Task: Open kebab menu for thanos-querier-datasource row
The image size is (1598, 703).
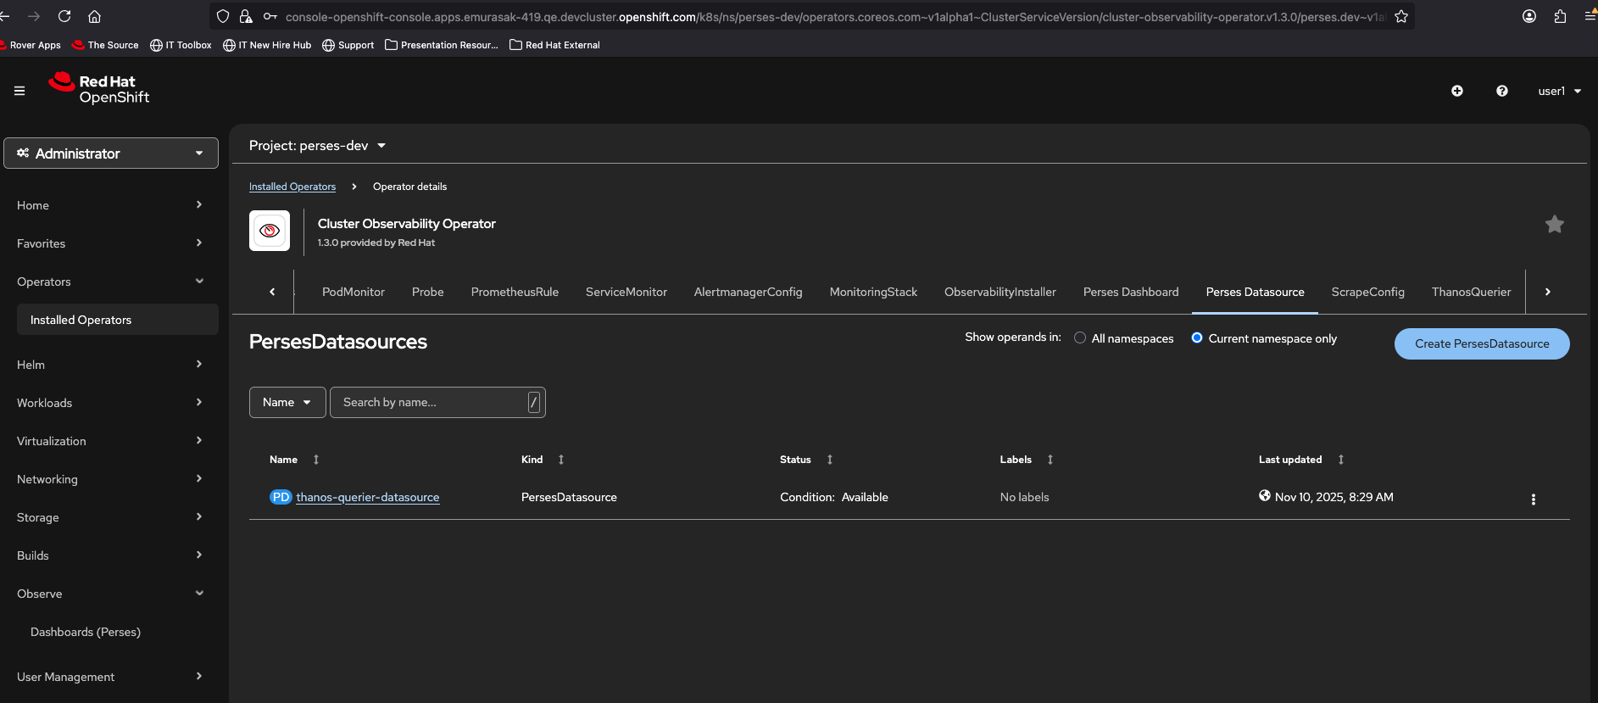Action: tap(1533, 499)
